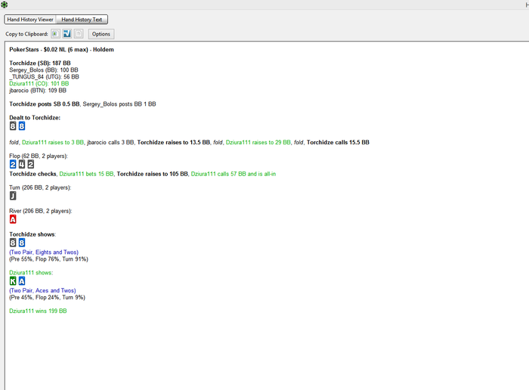Image resolution: width=529 pixels, height=390 pixels.
Task: Click 'Torchidze raises to 13.5 BB' text
Action: click(x=173, y=142)
